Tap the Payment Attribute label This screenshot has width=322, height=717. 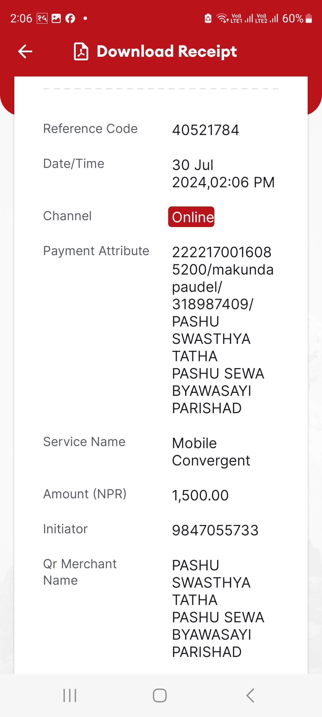(x=96, y=251)
